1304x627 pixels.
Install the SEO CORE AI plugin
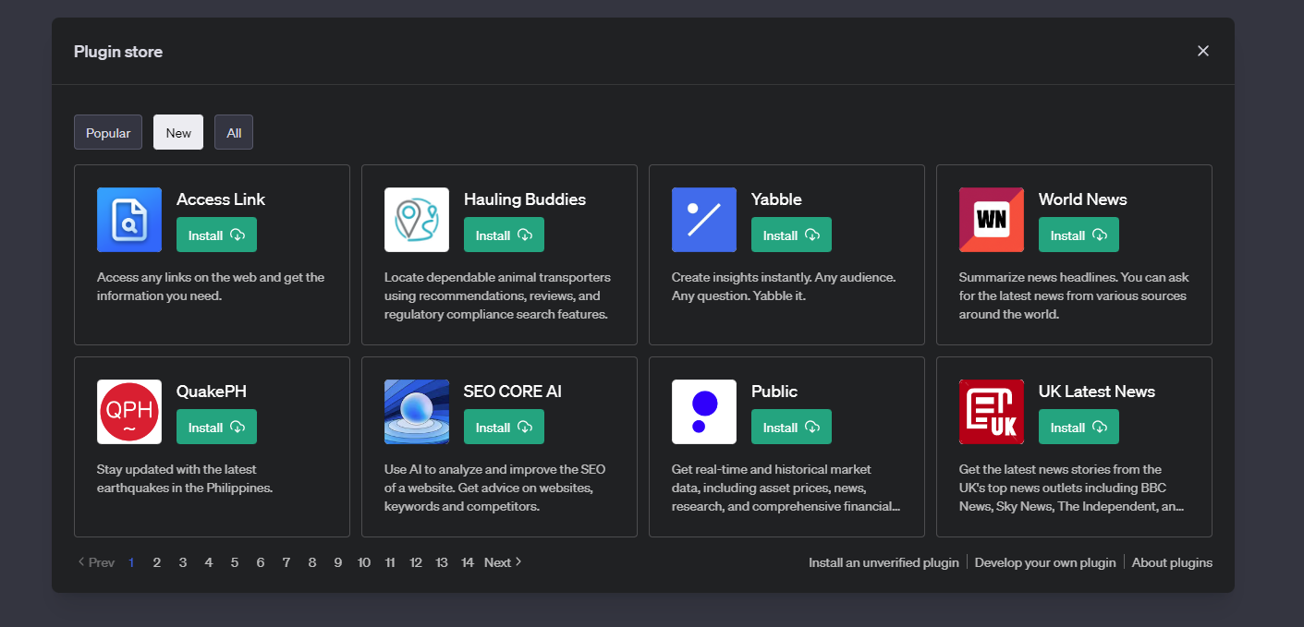click(x=504, y=427)
